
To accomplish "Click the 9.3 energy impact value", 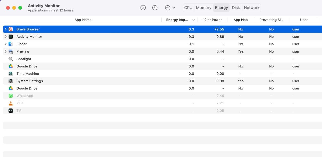I will [x=191, y=37].
